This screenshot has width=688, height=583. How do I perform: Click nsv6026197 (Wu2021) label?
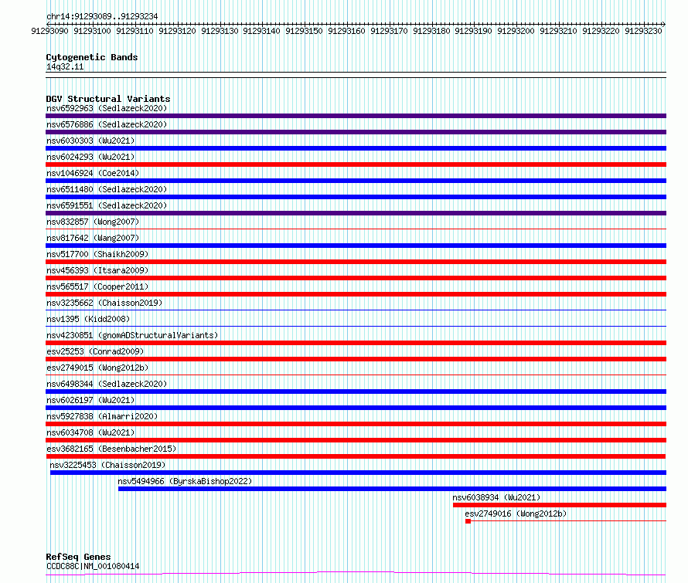(x=90, y=400)
